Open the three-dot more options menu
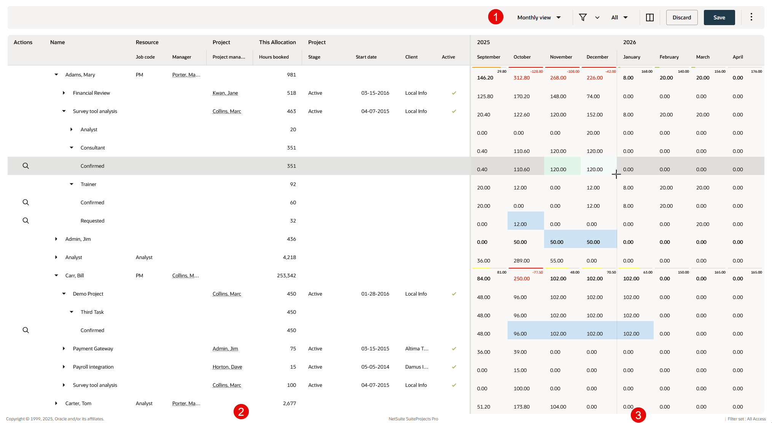The width and height of the screenshot is (772, 423). tap(751, 17)
